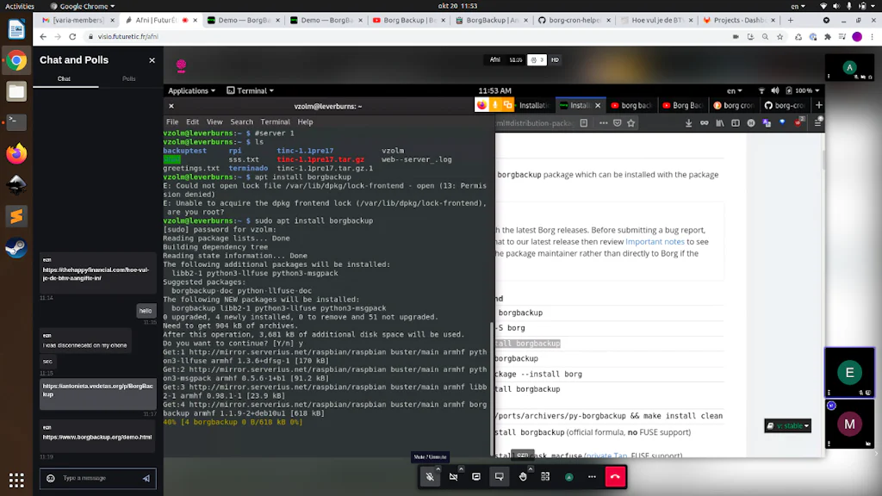The height and width of the screenshot is (496, 882).
Task: Expand reactions arrow above raise hand
Action: [531, 468]
